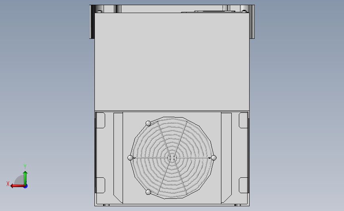Select the left vertical rail beside the fan

(118, 158)
